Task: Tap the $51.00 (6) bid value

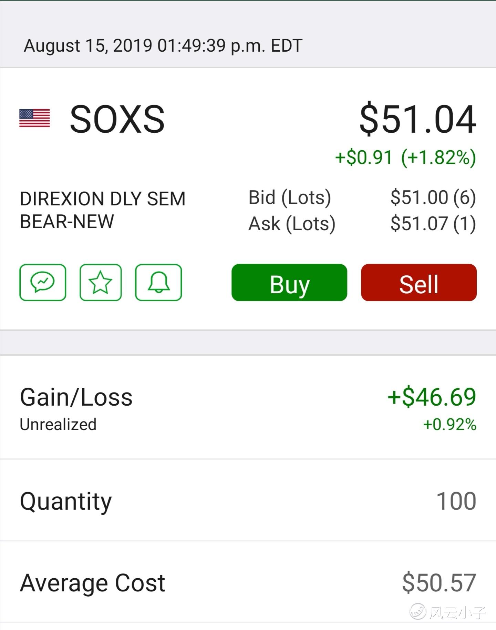Action: [433, 198]
